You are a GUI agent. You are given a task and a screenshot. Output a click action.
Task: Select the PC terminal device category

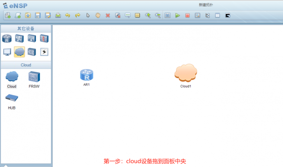coord(7,52)
